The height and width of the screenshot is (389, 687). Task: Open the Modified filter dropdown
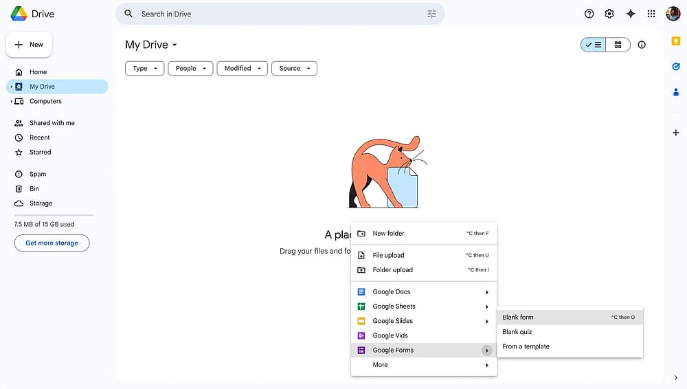[243, 69]
